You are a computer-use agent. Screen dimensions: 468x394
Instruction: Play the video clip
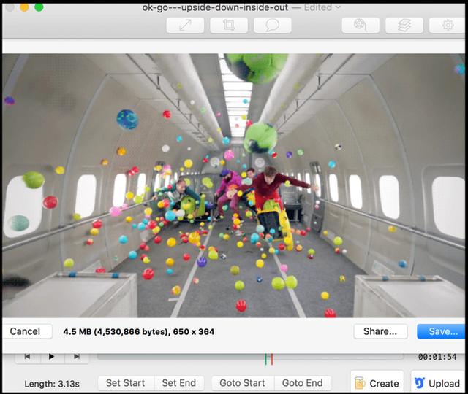(51, 357)
